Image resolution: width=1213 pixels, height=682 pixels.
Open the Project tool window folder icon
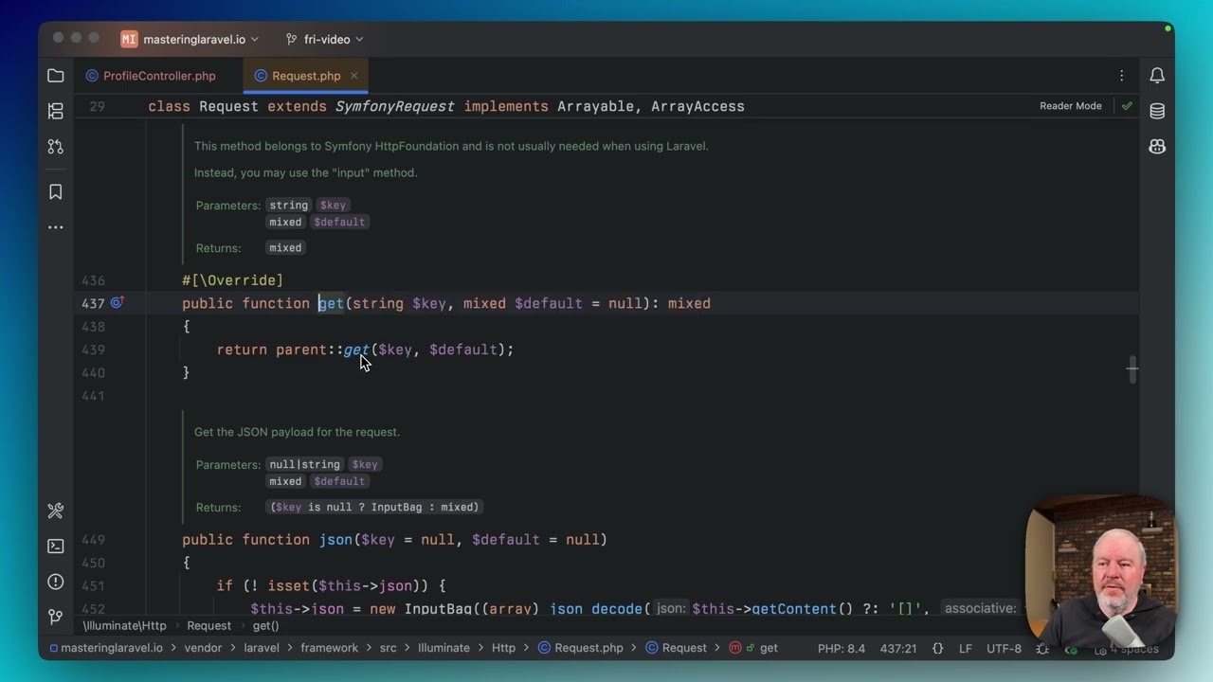(x=56, y=76)
